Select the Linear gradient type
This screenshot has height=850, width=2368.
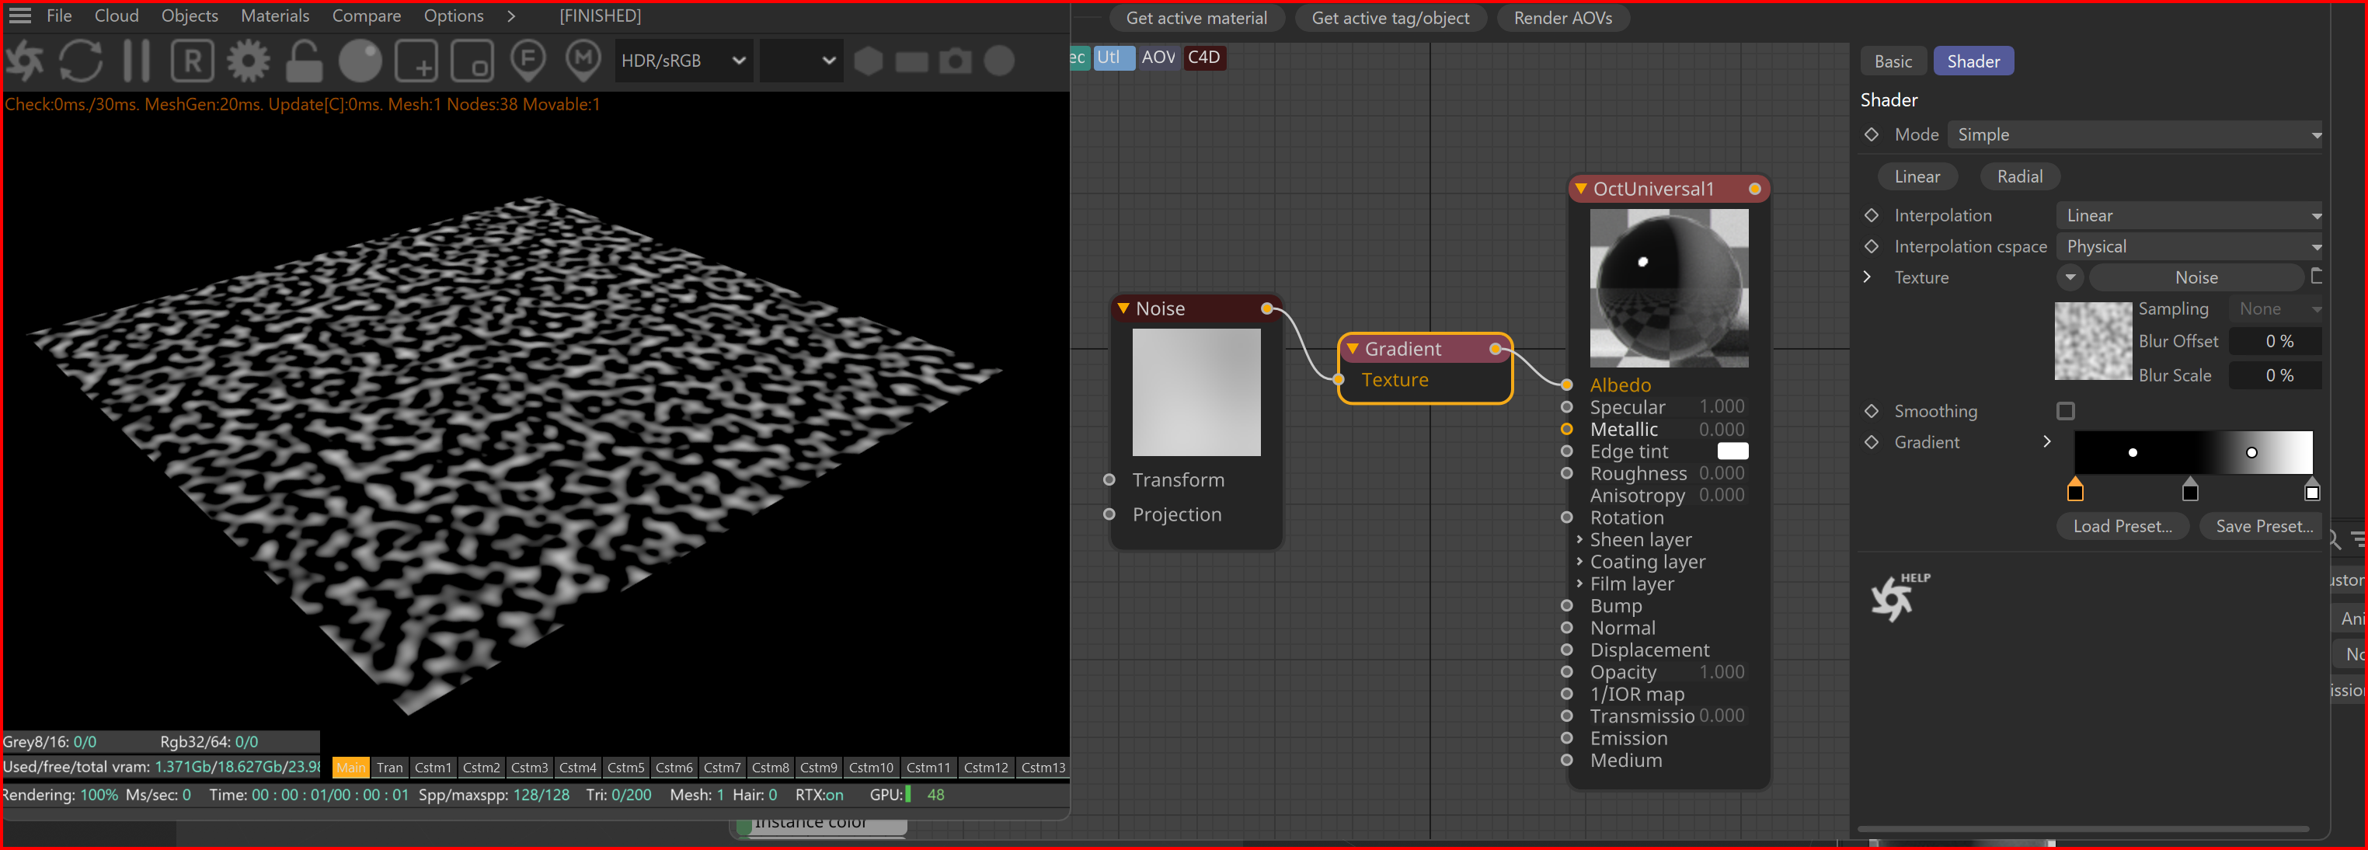[1917, 176]
